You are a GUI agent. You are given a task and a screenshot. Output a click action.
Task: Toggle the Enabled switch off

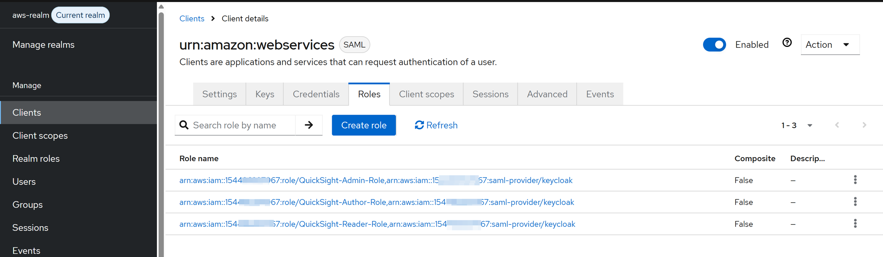714,45
